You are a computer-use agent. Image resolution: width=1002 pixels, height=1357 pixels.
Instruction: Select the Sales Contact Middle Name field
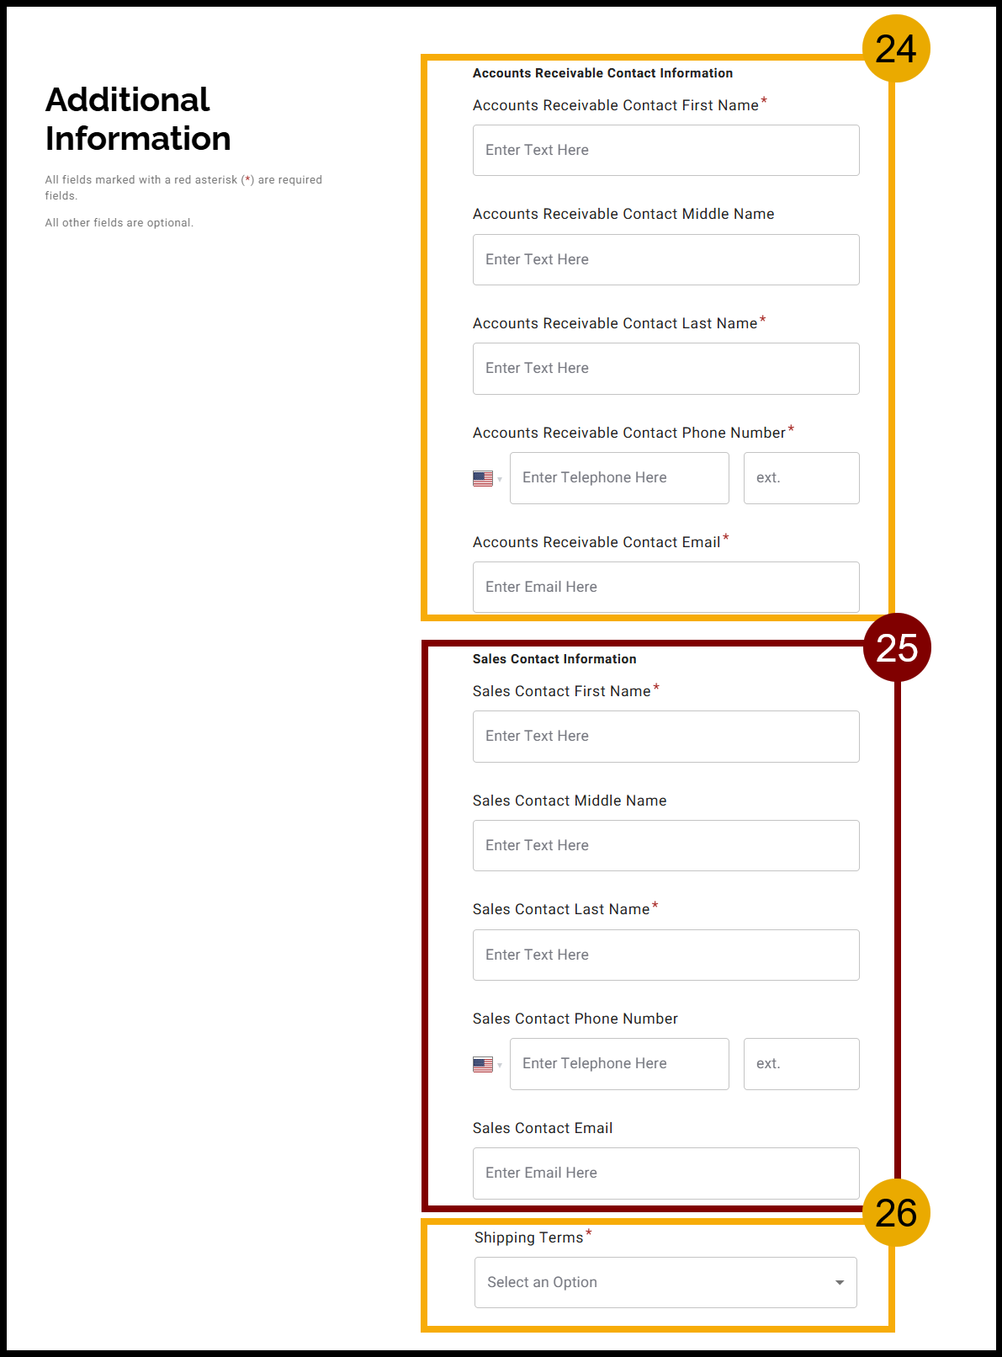tap(665, 845)
